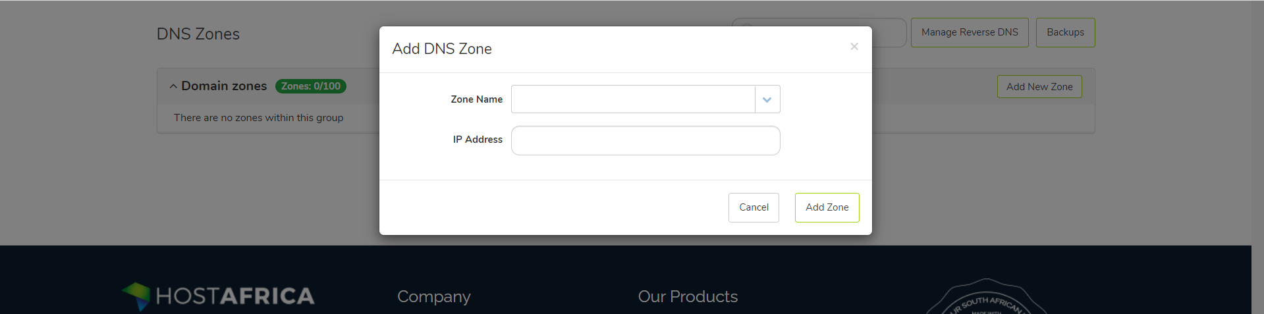Click the South African badge in footer
The height and width of the screenshot is (314, 1264).
tap(986, 298)
